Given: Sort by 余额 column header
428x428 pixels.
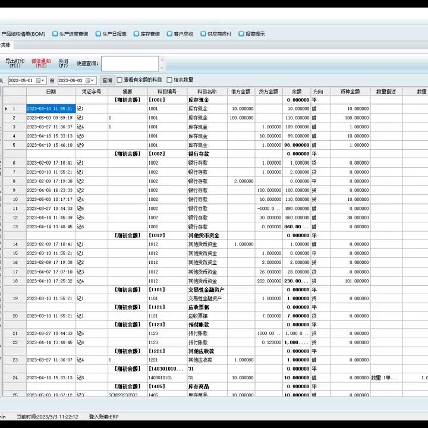Looking at the screenshot, I should [297, 92].
